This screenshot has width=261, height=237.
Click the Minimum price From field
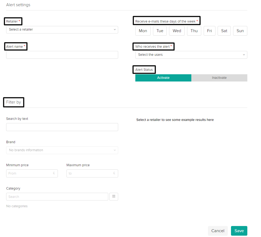pyautogui.click(x=29, y=173)
